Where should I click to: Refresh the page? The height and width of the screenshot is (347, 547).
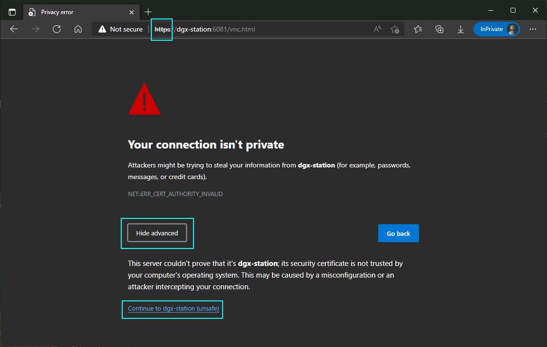[57, 29]
